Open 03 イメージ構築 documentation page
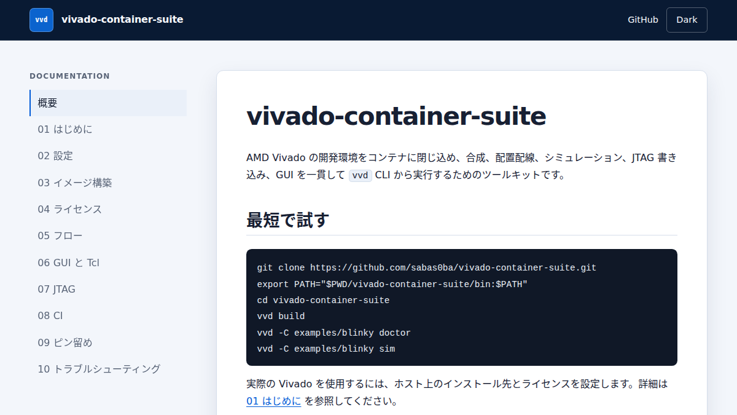The width and height of the screenshot is (737, 415). pos(108,183)
